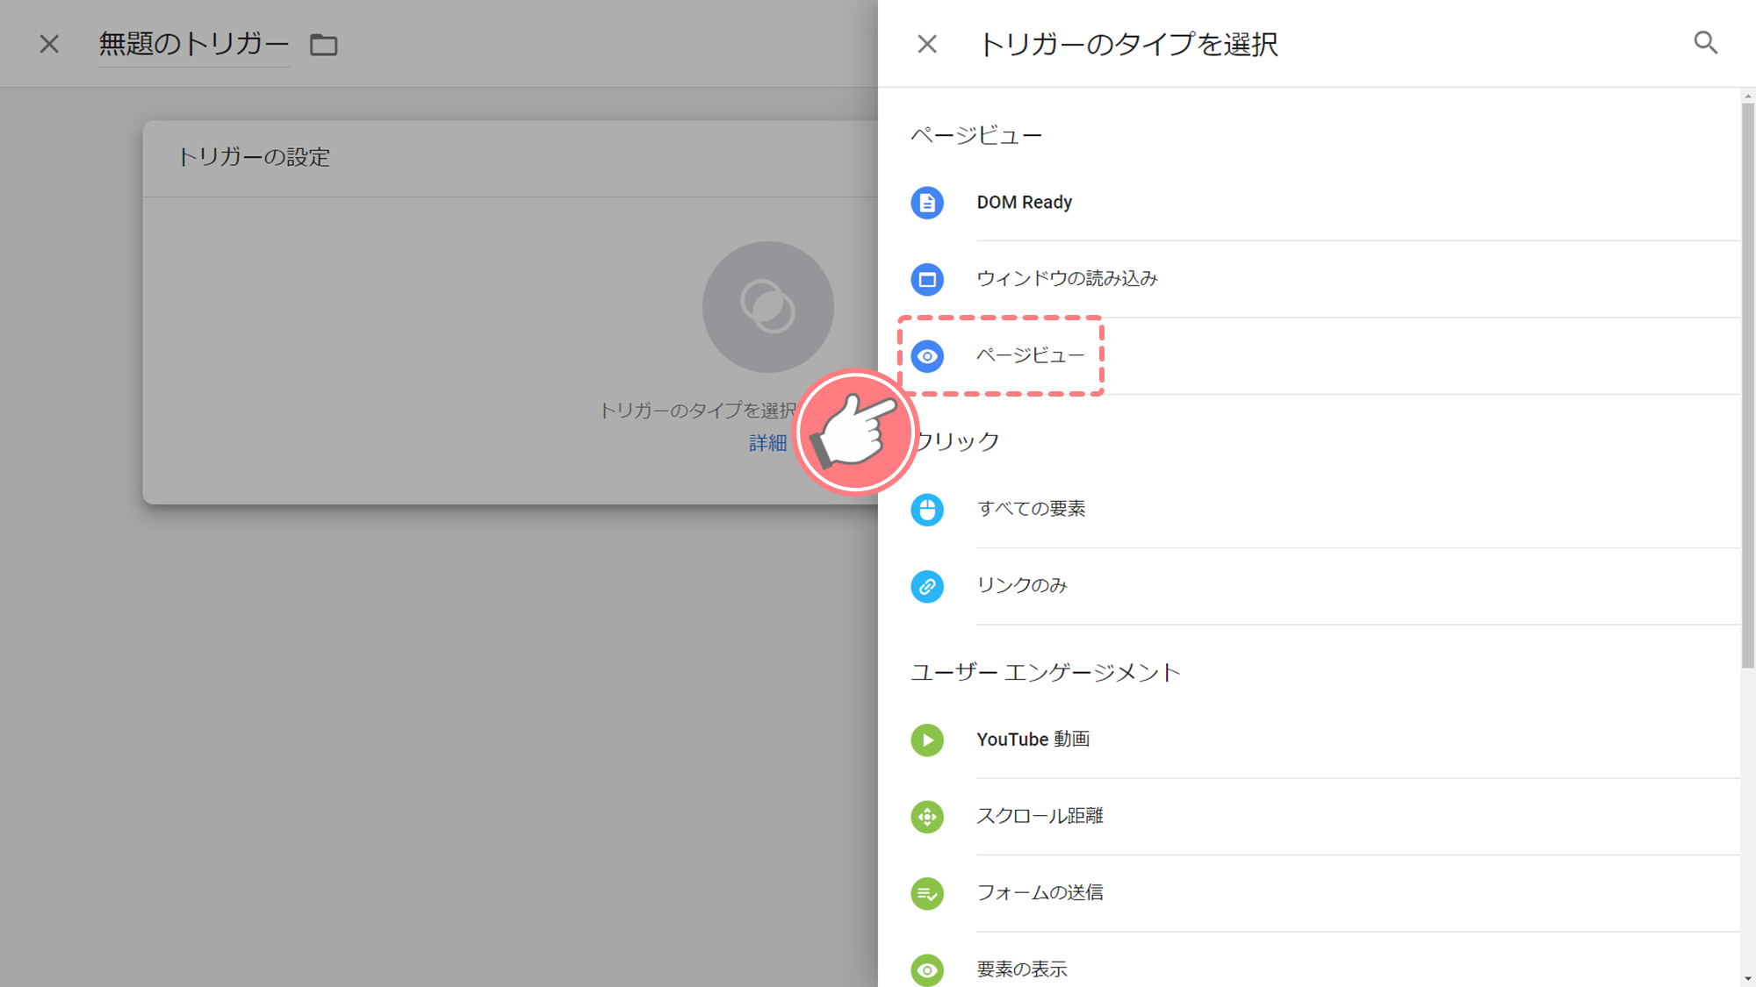Click the vertical scrollbar thumb
Viewport: 1756px width, 987px height.
tap(1747, 386)
